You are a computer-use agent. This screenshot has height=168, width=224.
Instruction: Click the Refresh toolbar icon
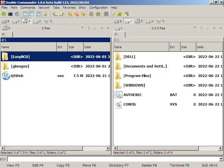[x=4, y=14]
